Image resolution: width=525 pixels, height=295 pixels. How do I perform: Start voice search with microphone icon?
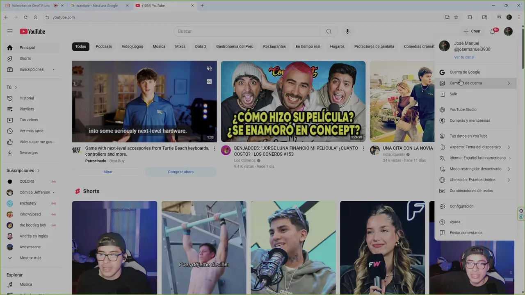[x=347, y=31]
